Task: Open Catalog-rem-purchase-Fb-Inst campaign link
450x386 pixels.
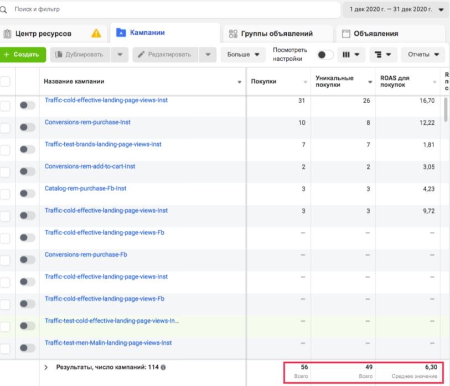Action: 85,188
